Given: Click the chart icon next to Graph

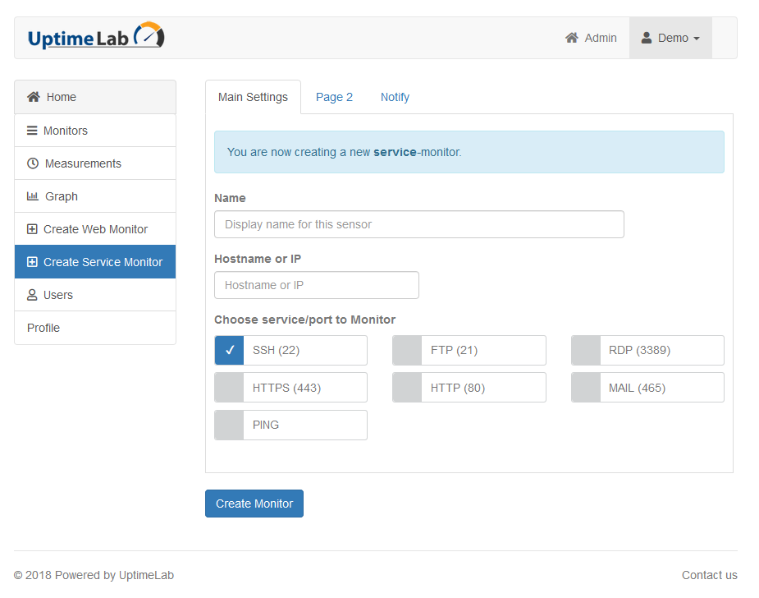Looking at the screenshot, I should coord(33,196).
